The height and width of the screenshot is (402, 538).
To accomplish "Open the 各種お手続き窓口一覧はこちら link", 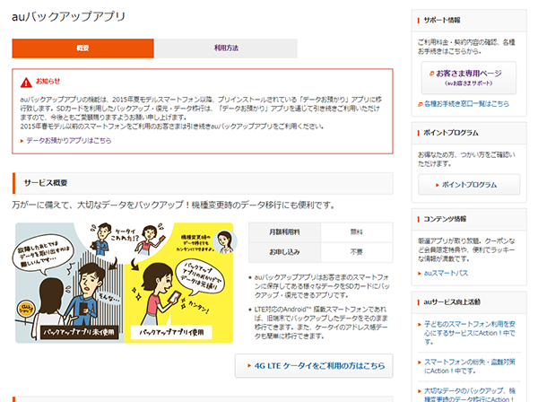I will click(466, 104).
